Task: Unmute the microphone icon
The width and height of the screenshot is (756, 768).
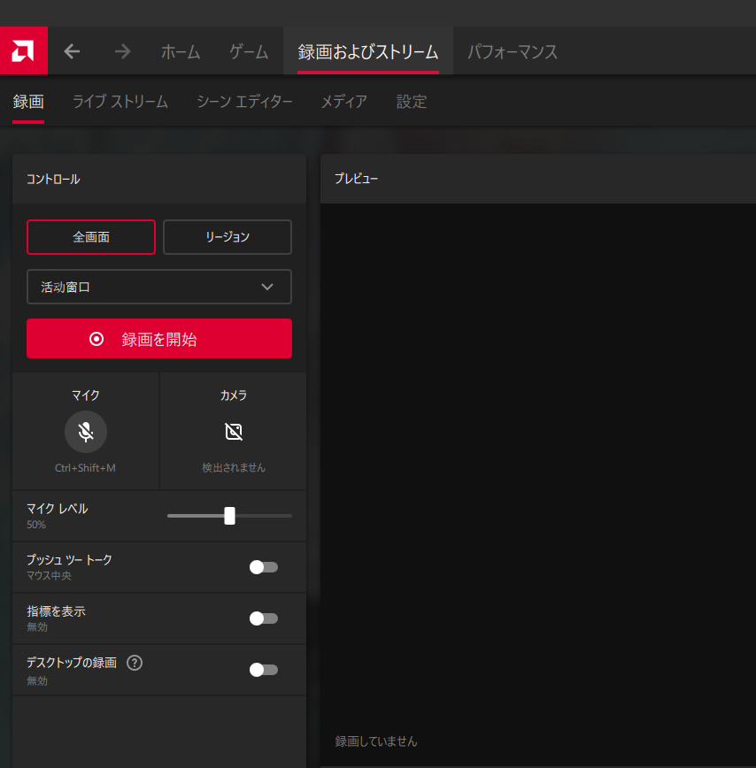Action: 86,432
